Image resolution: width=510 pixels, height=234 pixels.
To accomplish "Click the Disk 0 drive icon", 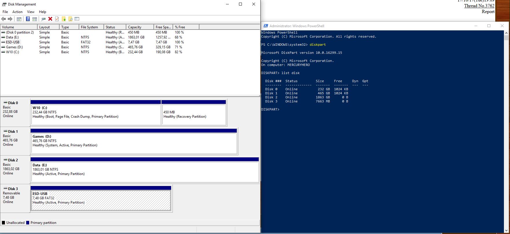I will pyautogui.click(x=5, y=103).
